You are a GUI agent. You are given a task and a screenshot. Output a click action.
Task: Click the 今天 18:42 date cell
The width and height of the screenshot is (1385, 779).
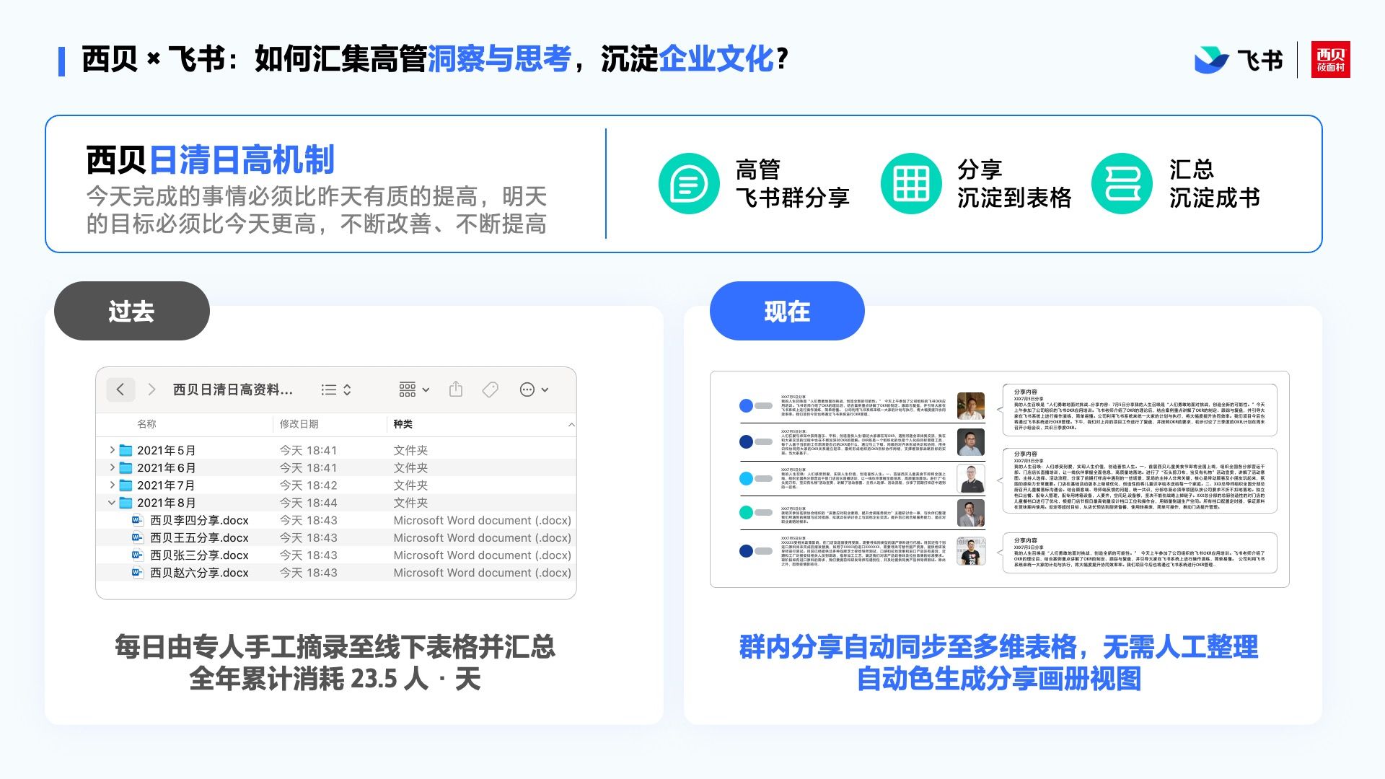pos(308,485)
